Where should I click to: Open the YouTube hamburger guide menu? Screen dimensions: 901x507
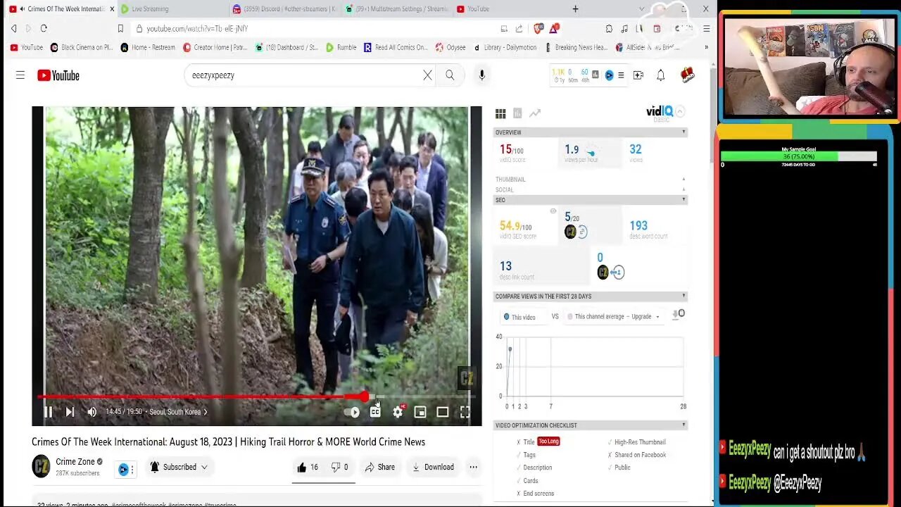click(20, 75)
